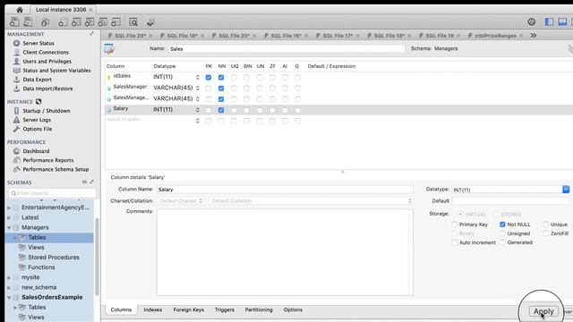
Task: Open the SQL File 17* tab
Action: [x=337, y=36]
